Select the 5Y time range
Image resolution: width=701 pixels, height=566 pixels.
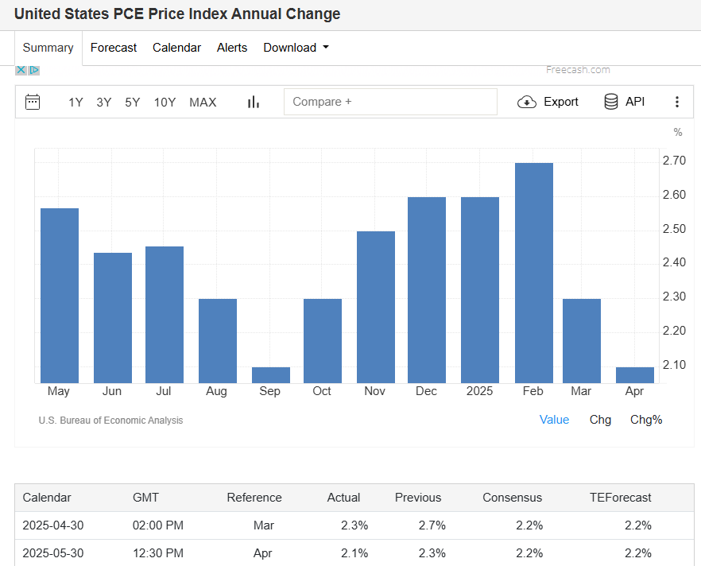132,103
